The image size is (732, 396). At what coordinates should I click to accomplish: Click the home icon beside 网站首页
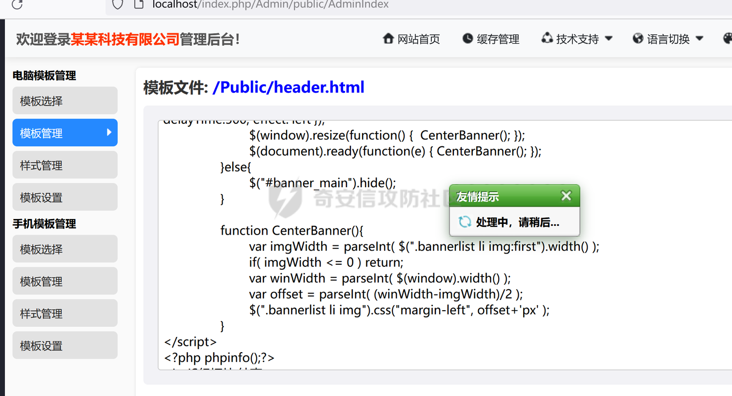point(388,38)
